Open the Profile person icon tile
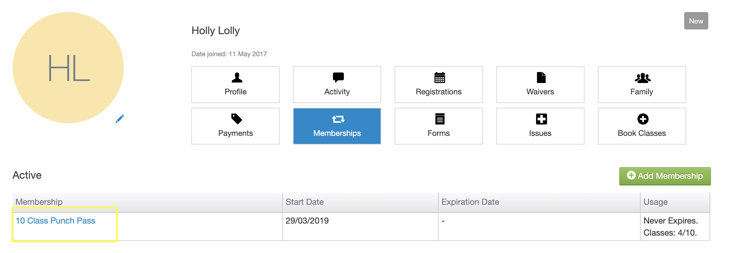Viewport: 729px width, 253px height. pos(237,78)
